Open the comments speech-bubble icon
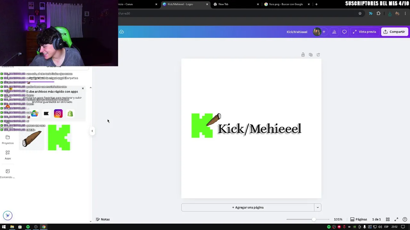Image resolution: width=410 pixels, height=230 pixels. (344, 32)
